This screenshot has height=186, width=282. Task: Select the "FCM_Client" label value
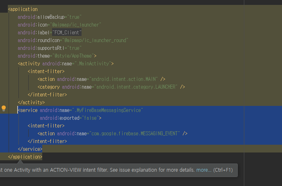67,32
